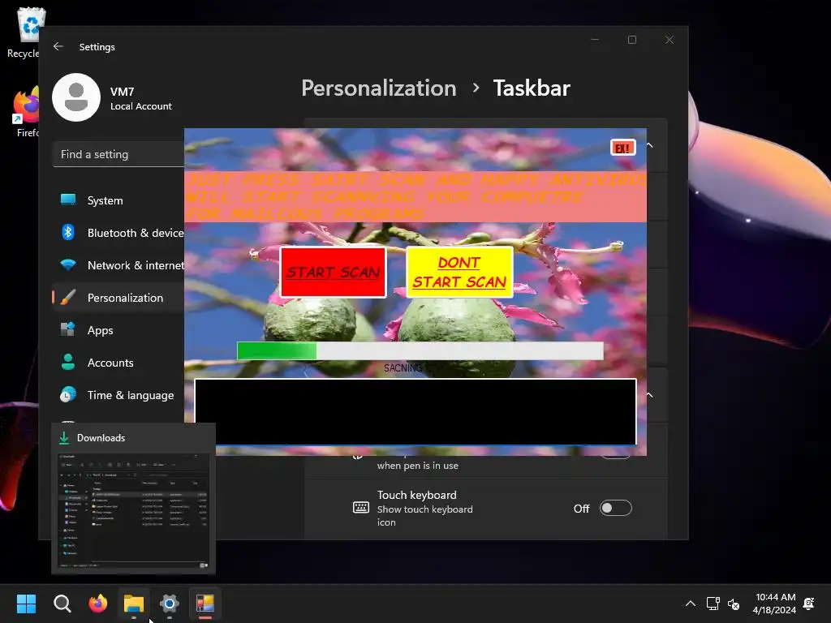Screen dimensions: 831x623
Task: Open Network & internet settings category
Action: [x=118, y=265]
